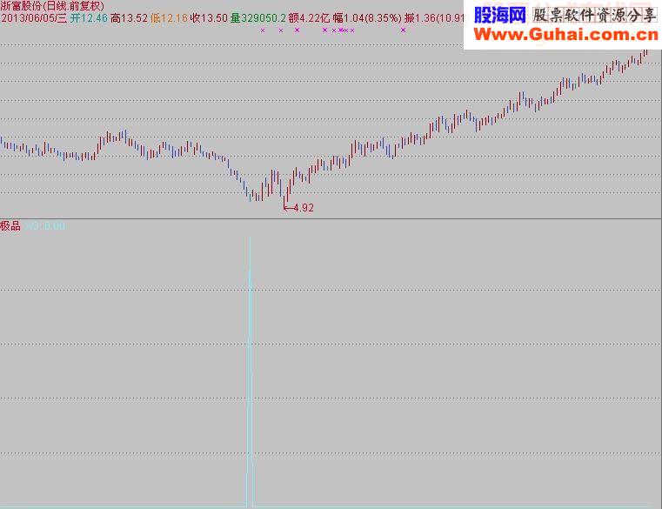The width and height of the screenshot is (662, 509).
Task: Click the turnover value 额4.22亿
Action: tap(309, 18)
